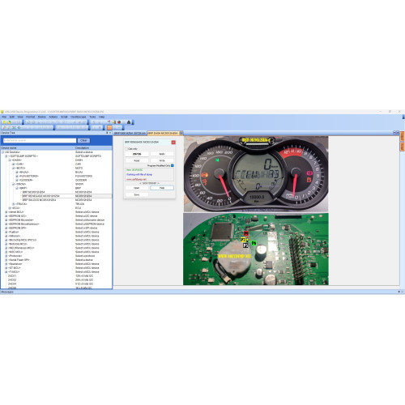The height and width of the screenshot is (405, 405).
Task: Click the green circuit board photo
Action: coord(256,249)
